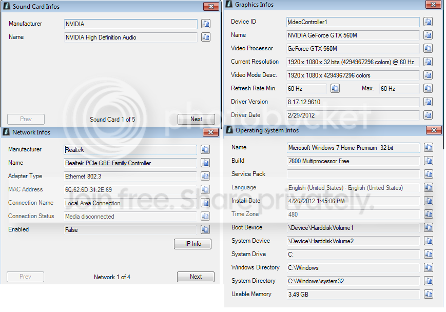Click the sound card Manufacturer NVIDIA field
The image size is (446, 312).
130,24
